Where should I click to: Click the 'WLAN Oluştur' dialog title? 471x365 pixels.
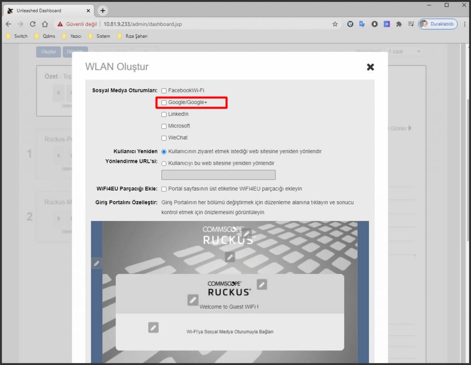tap(117, 67)
